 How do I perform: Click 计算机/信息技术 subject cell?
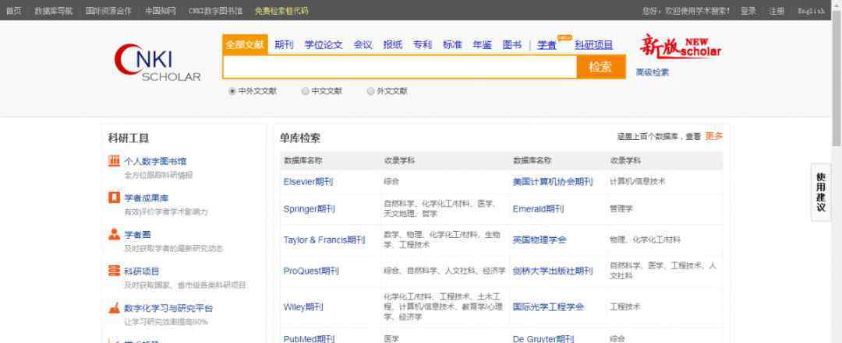(638, 182)
